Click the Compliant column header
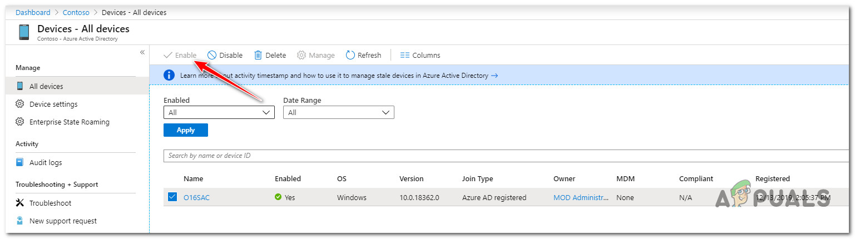This screenshot has width=855, height=239. point(696,178)
